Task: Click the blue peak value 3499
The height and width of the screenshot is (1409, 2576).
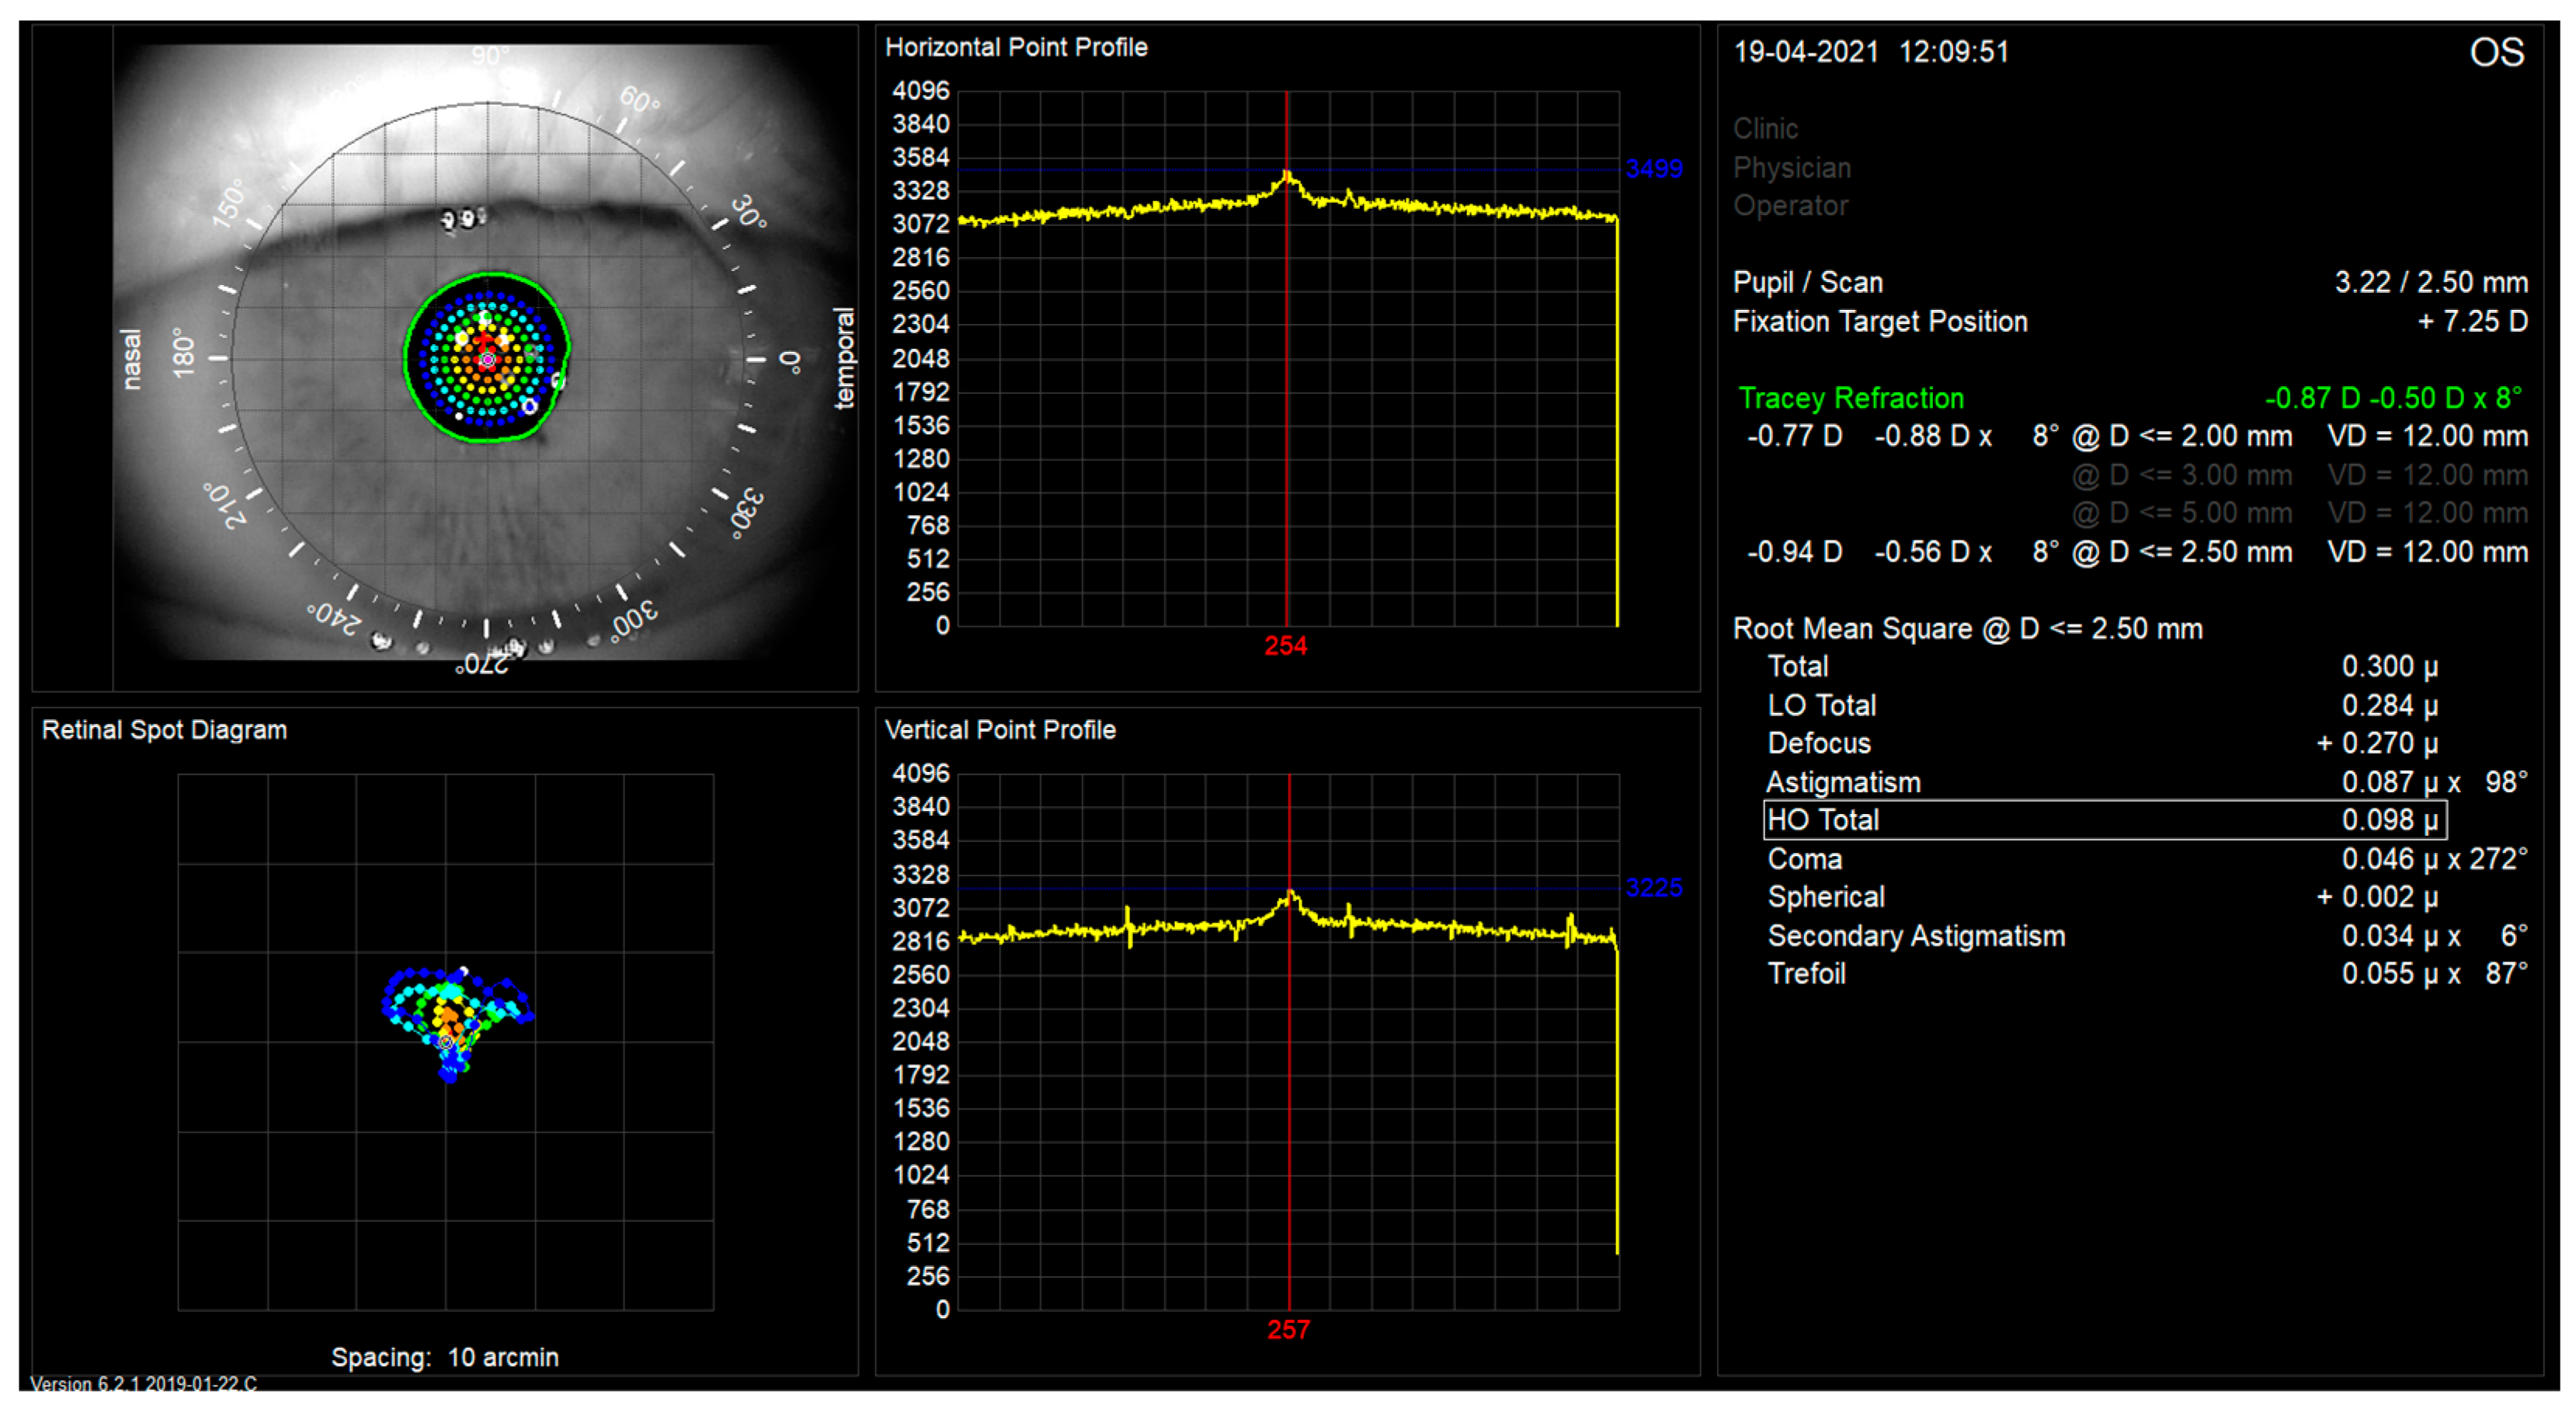Action: coord(1654,169)
